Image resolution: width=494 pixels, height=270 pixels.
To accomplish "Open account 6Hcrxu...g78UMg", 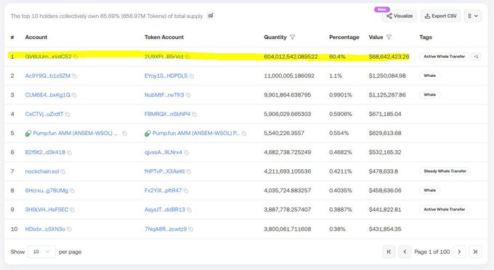I will [x=46, y=191].
